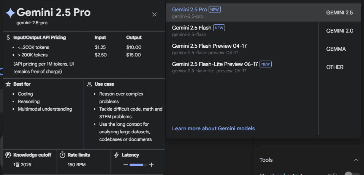
Task: Click the 150 RPM rate limit value
Action: 77,165
